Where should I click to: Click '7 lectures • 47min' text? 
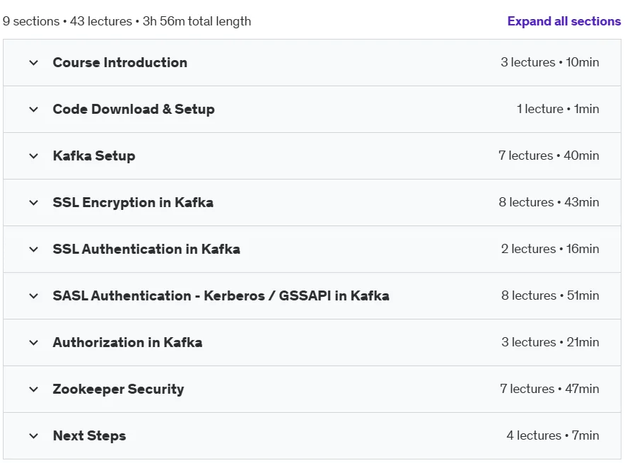point(549,389)
